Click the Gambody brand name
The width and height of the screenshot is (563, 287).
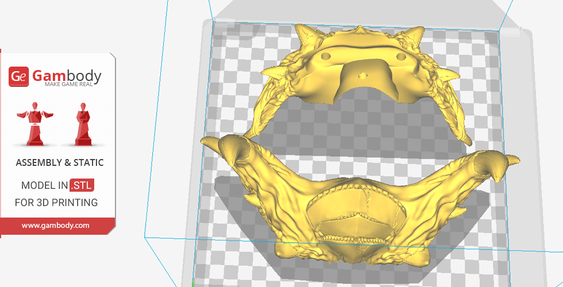click(67, 76)
